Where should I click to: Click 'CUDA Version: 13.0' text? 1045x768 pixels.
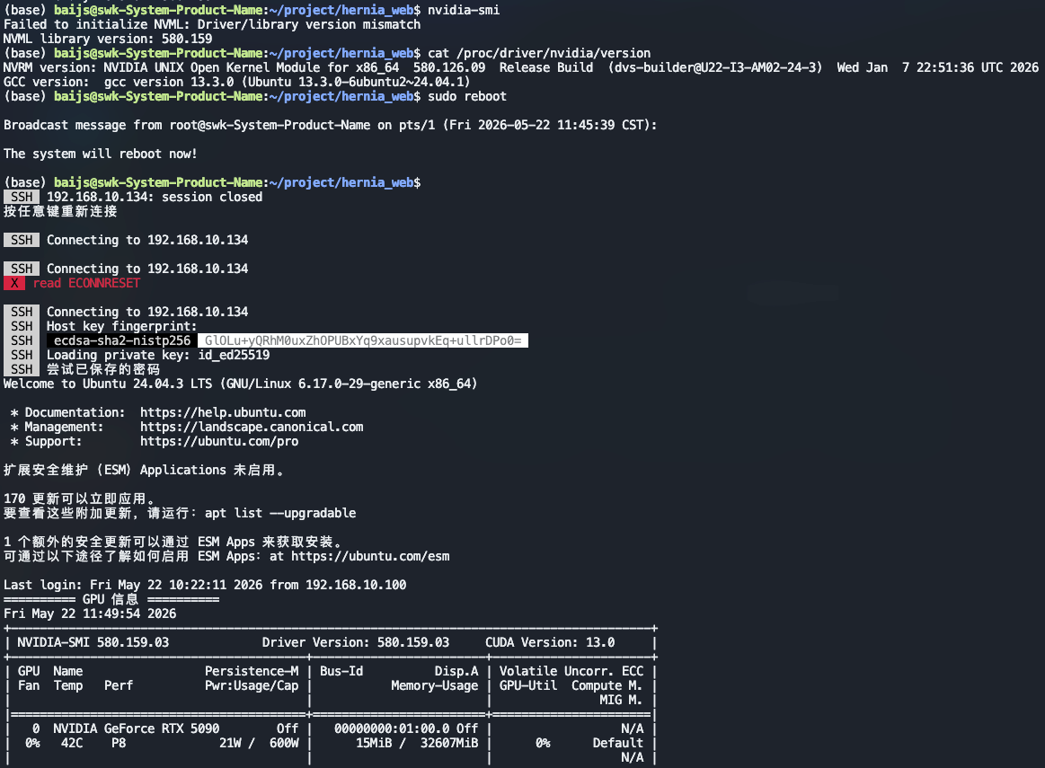pos(550,643)
